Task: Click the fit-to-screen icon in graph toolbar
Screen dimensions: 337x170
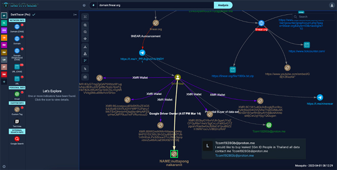Action: tap(86, 17)
